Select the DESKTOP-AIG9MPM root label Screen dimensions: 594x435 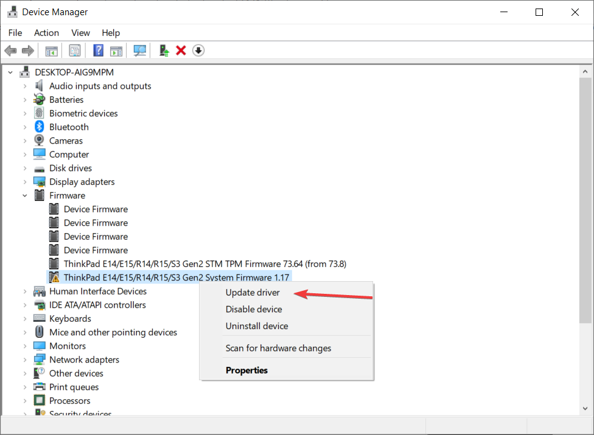coord(74,72)
